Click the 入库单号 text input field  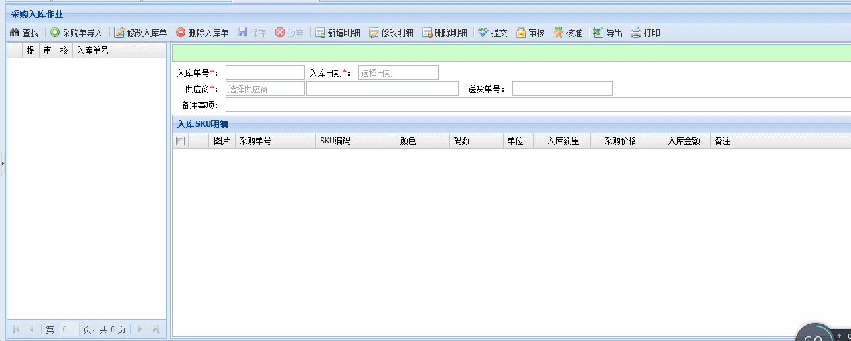(x=264, y=73)
